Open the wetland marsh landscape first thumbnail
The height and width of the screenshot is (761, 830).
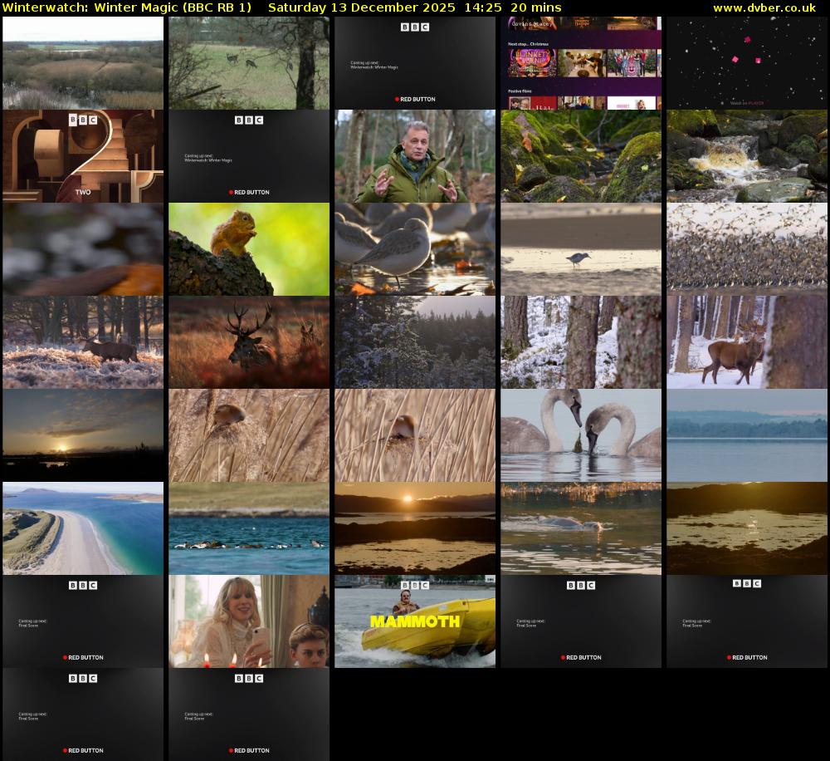pos(83,63)
